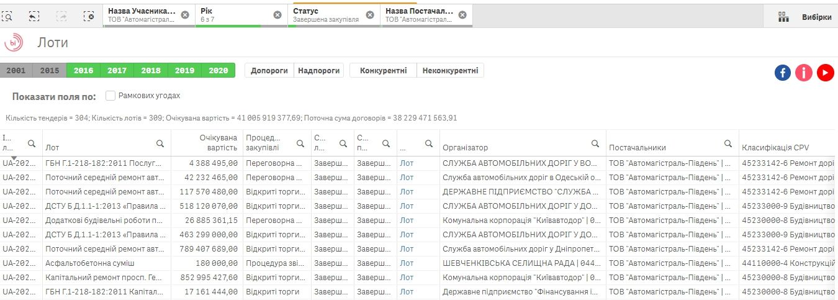Click Служба автомобільних доріг у Дніпропет... cell

(523, 248)
